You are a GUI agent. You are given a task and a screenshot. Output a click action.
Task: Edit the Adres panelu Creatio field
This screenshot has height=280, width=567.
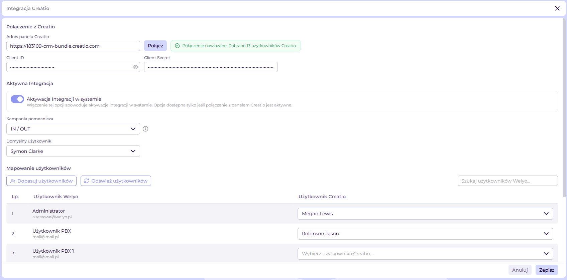(x=73, y=46)
